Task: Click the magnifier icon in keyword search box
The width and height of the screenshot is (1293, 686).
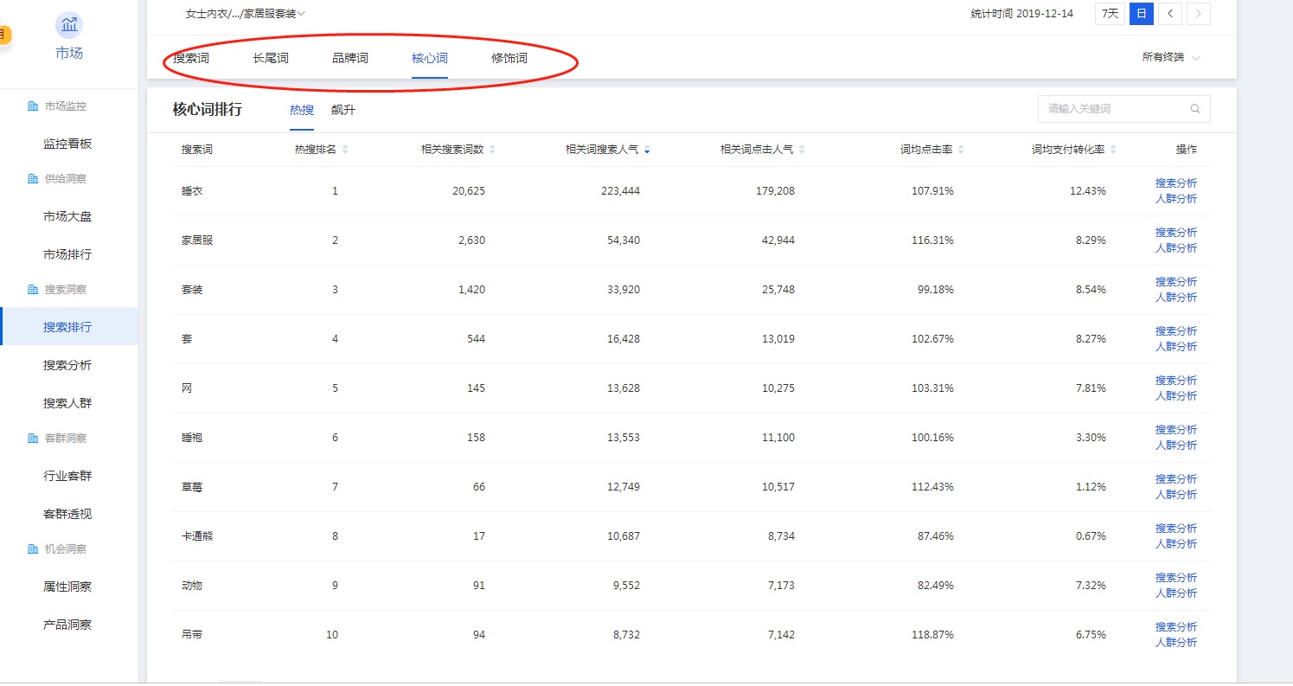Action: pos(1194,108)
